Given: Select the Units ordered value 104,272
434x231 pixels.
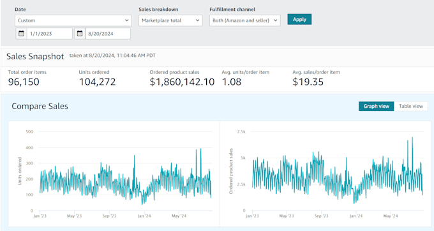Looking at the screenshot, I should [98, 82].
